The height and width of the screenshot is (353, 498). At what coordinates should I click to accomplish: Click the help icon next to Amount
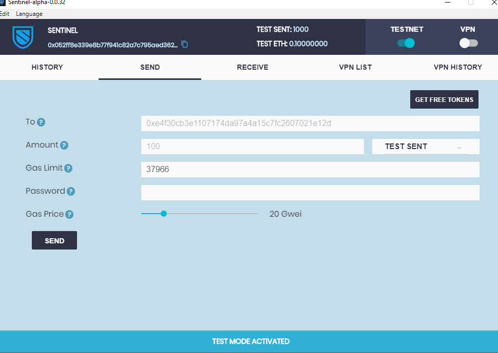64,146
